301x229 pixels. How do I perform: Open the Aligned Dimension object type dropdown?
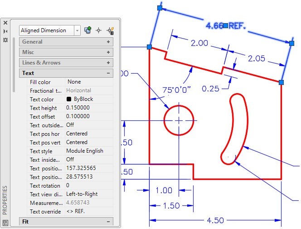(77, 30)
